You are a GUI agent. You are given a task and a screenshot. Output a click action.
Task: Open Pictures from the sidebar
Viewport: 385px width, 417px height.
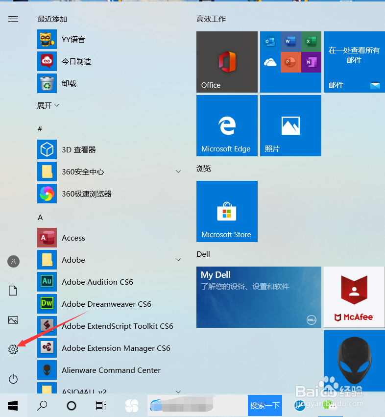(x=13, y=320)
